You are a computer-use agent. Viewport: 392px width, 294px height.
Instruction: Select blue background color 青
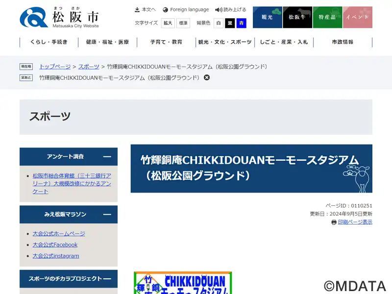[x=242, y=23]
